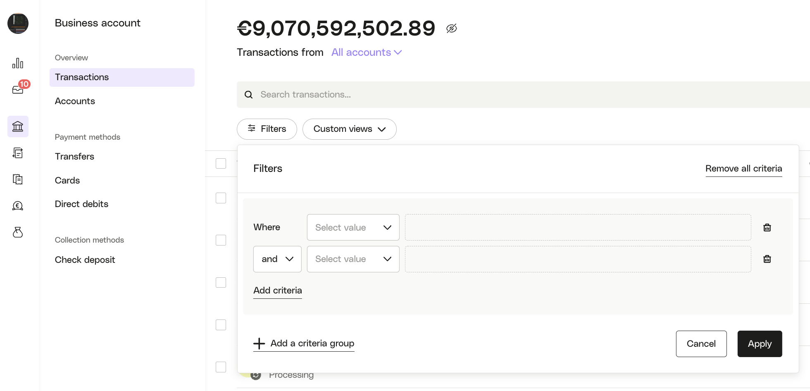Open the and/or operator dropdown
The width and height of the screenshot is (810, 391).
point(277,259)
